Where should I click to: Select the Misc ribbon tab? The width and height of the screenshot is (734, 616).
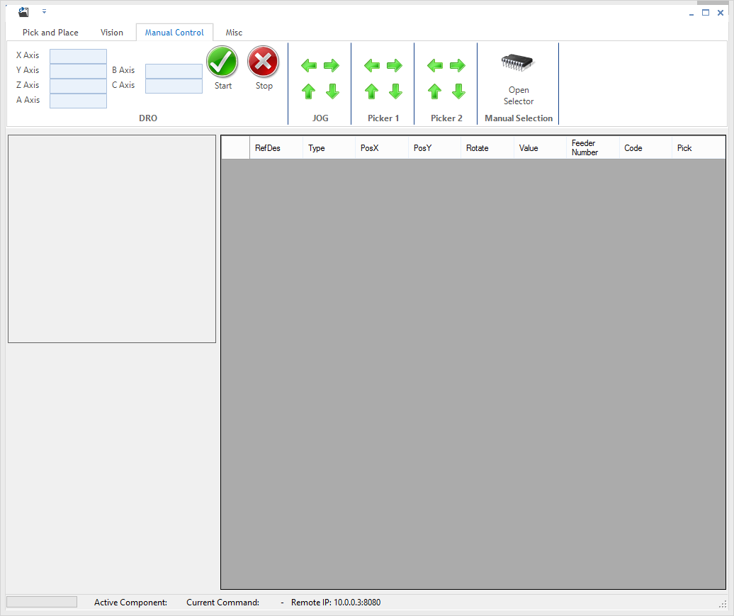click(x=234, y=33)
